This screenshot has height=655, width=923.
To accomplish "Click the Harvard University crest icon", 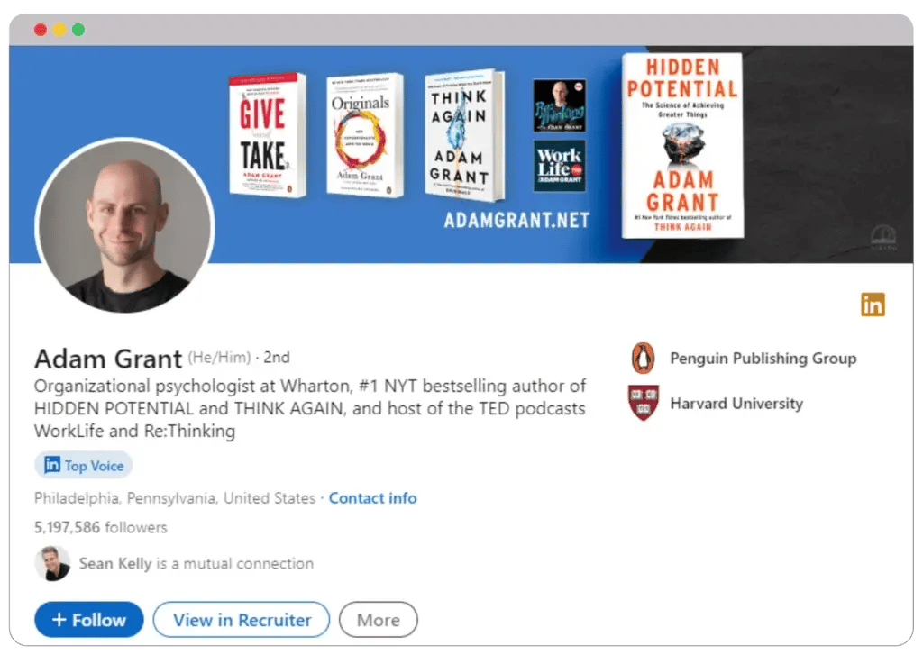I will tap(644, 403).
